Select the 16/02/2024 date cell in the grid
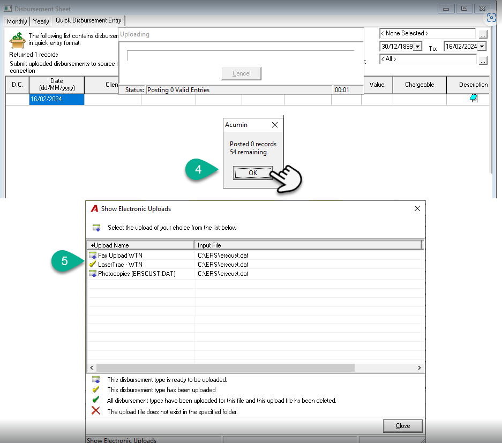 tap(57, 99)
